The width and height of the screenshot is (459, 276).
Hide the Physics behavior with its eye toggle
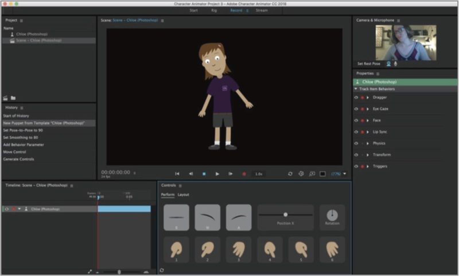356,143
